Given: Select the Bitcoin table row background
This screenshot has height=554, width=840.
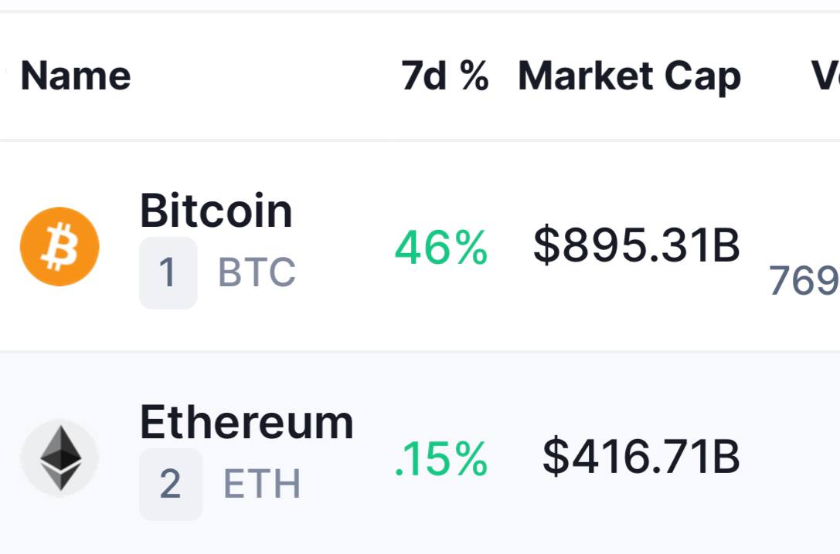Looking at the screenshot, I should tap(420, 246).
